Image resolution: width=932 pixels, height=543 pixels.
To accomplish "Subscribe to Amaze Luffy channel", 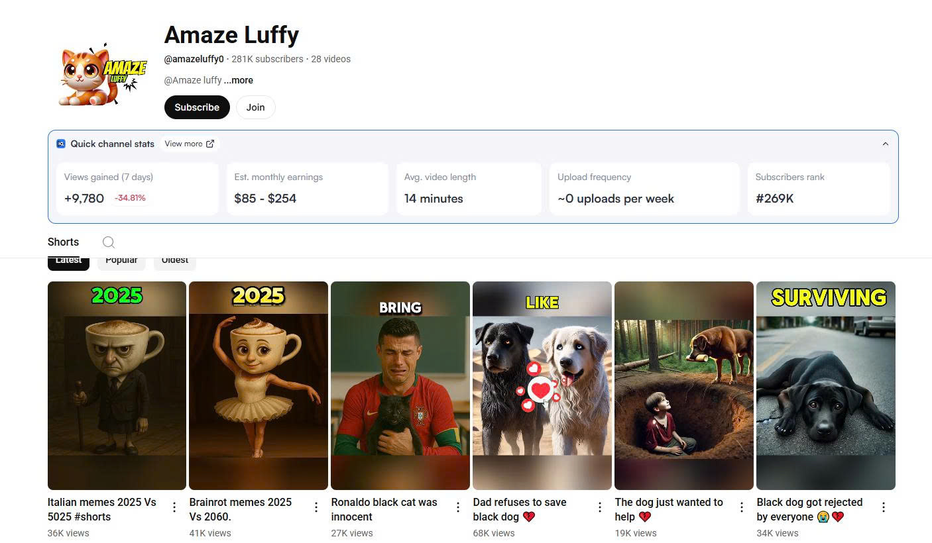I will click(197, 107).
